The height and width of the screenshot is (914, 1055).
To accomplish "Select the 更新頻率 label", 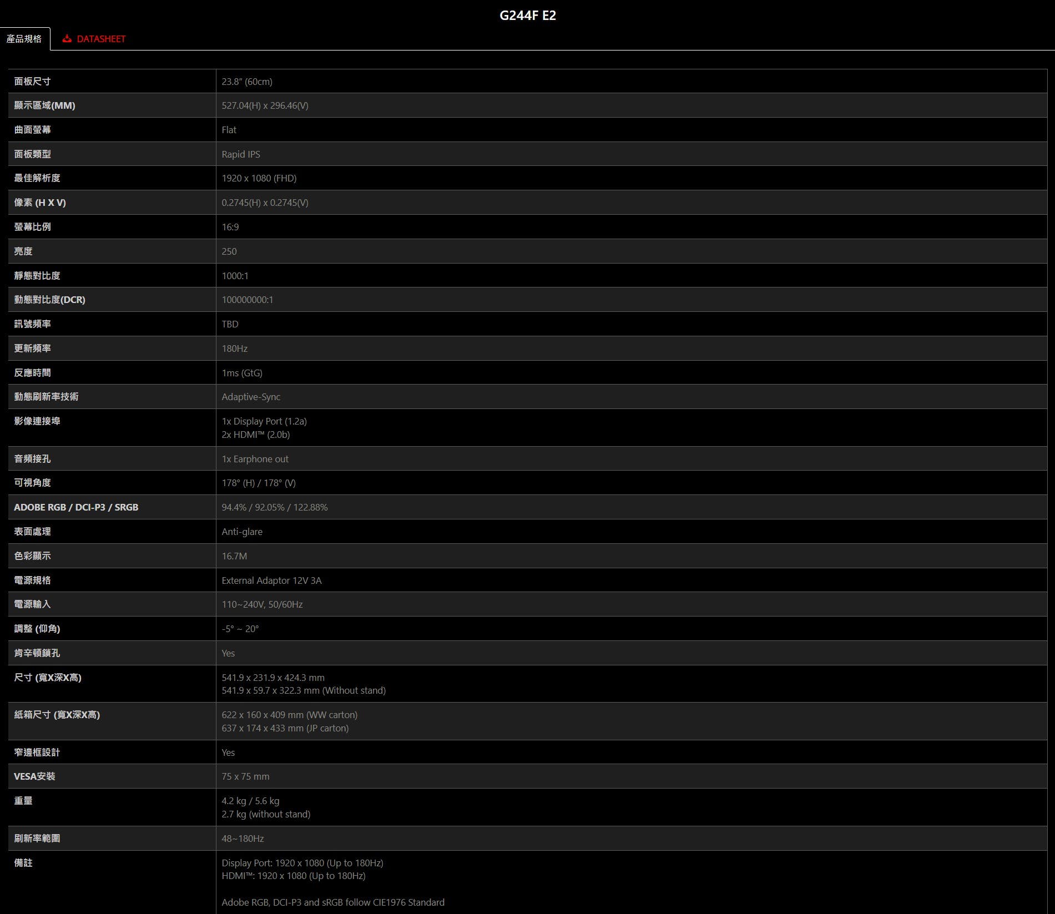I will pyautogui.click(x=32, y=349).
